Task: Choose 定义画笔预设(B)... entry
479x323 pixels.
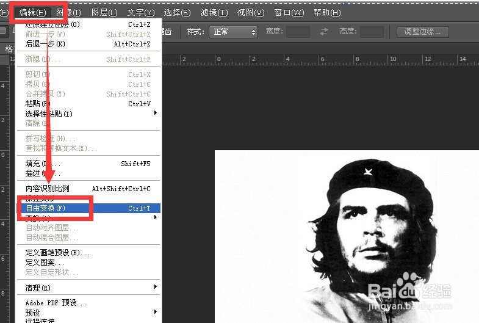Action: [88, 252]
